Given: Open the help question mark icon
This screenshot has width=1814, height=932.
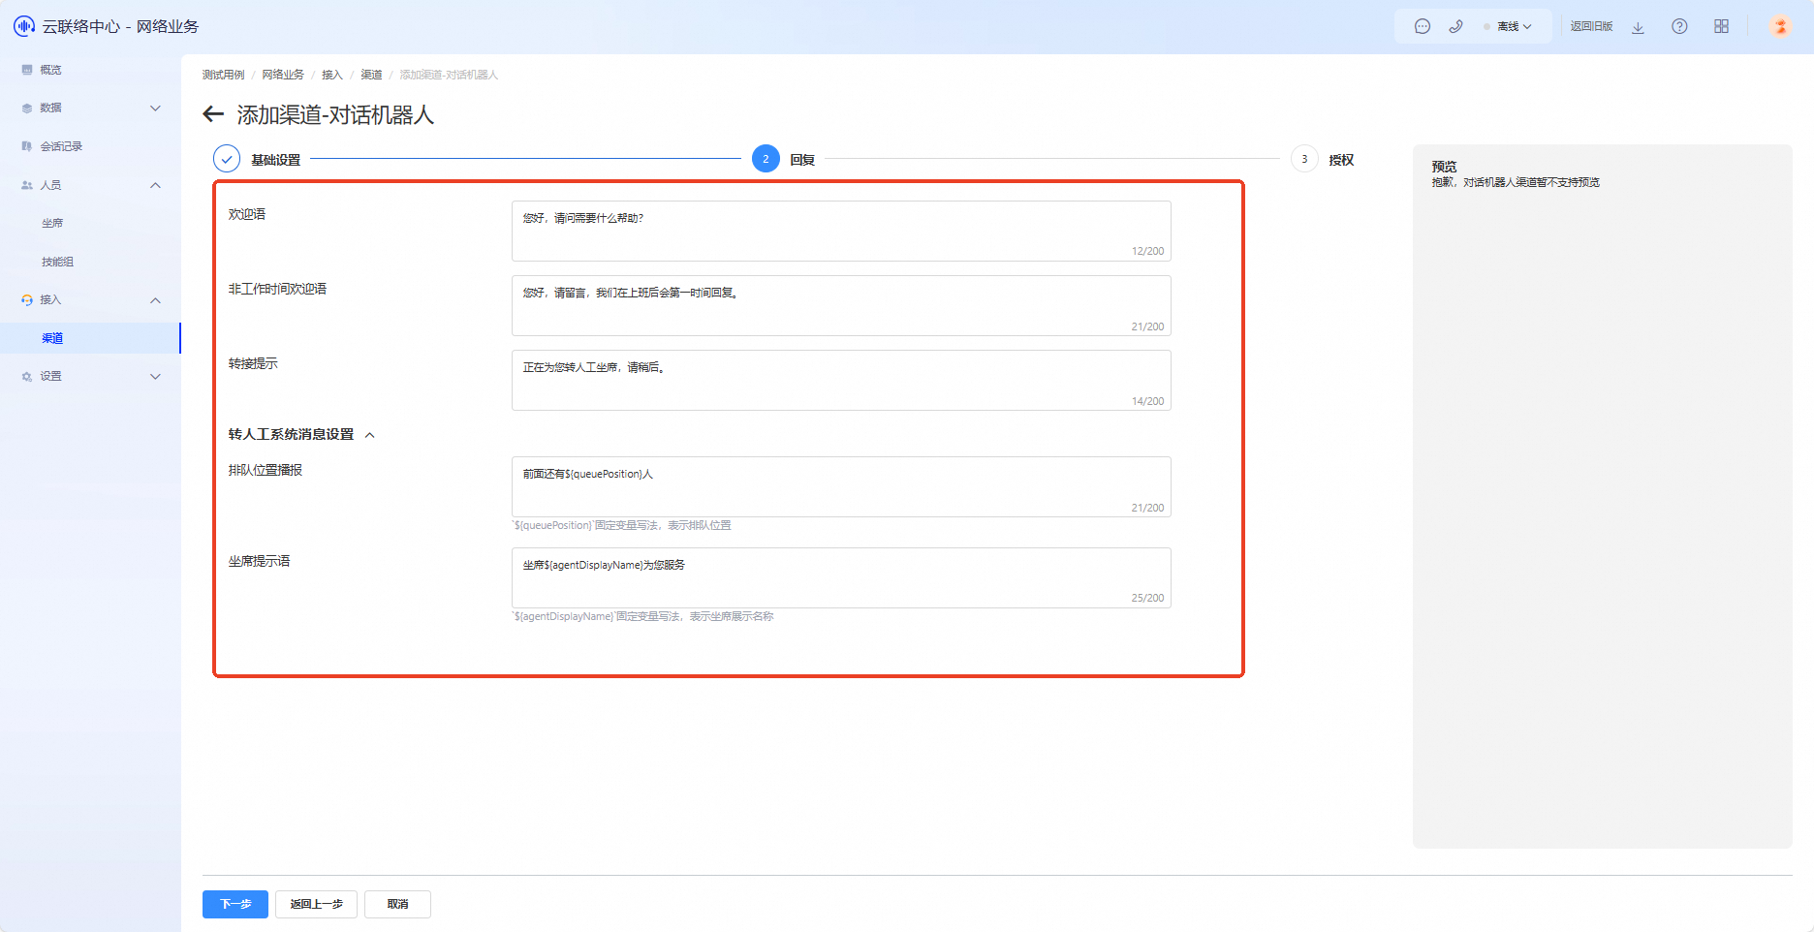Looking at the screenshot, I should coord(1679,26).
